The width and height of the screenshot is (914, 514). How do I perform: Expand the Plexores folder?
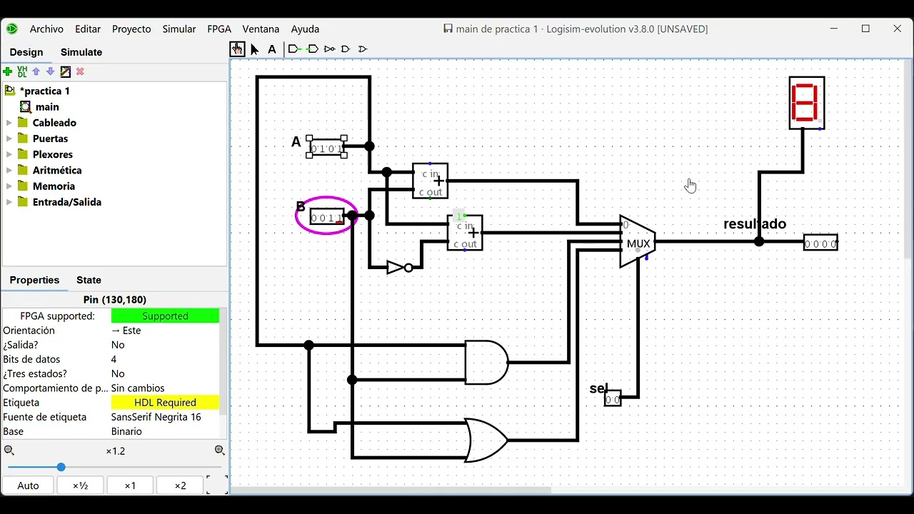tap(9, 154)
